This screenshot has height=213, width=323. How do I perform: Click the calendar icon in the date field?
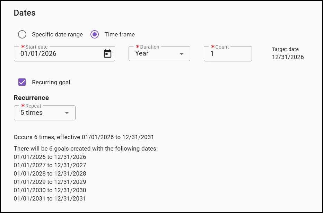[x=107, y=53]
